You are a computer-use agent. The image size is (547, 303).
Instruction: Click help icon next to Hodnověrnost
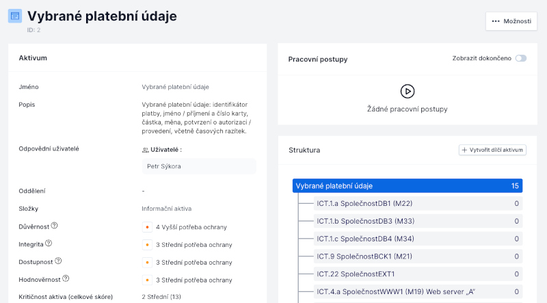pos(66,279)
